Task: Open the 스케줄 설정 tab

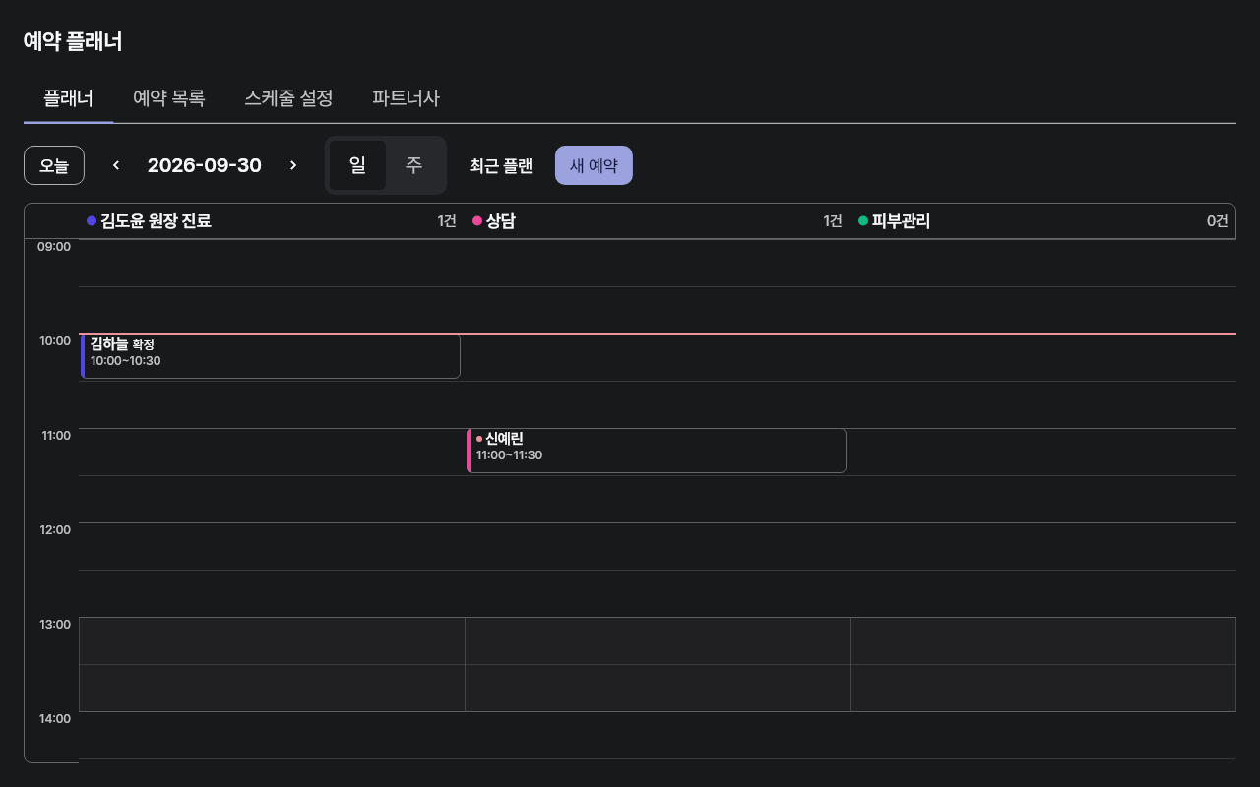Action: pyautogui.click(x=288, y=98)
